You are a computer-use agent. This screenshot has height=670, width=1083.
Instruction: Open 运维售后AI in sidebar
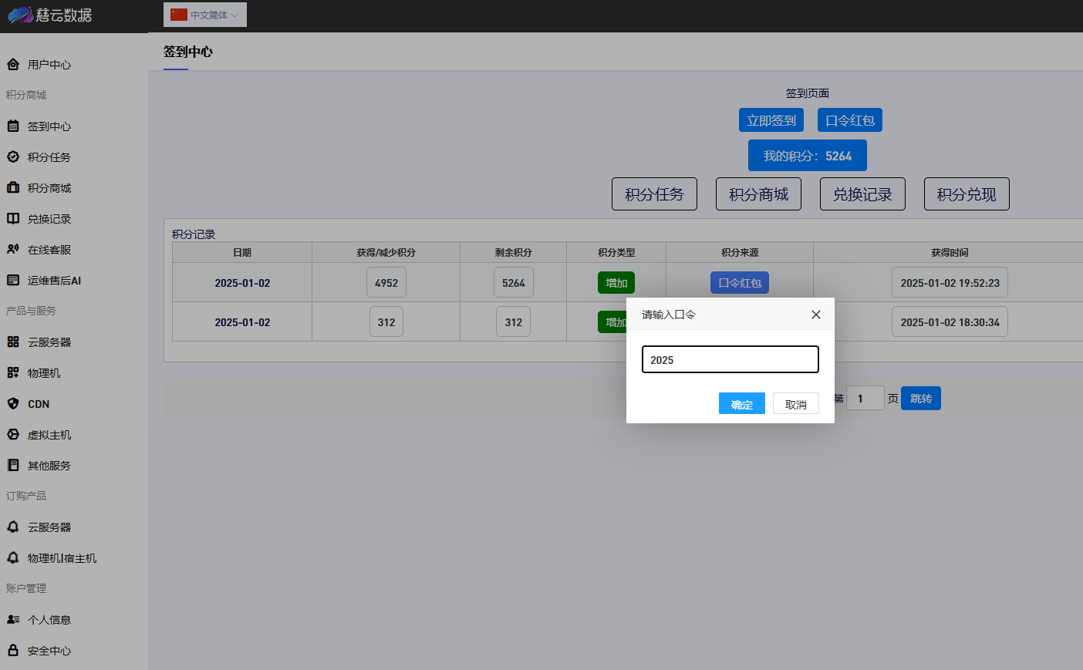coord(54,281)
